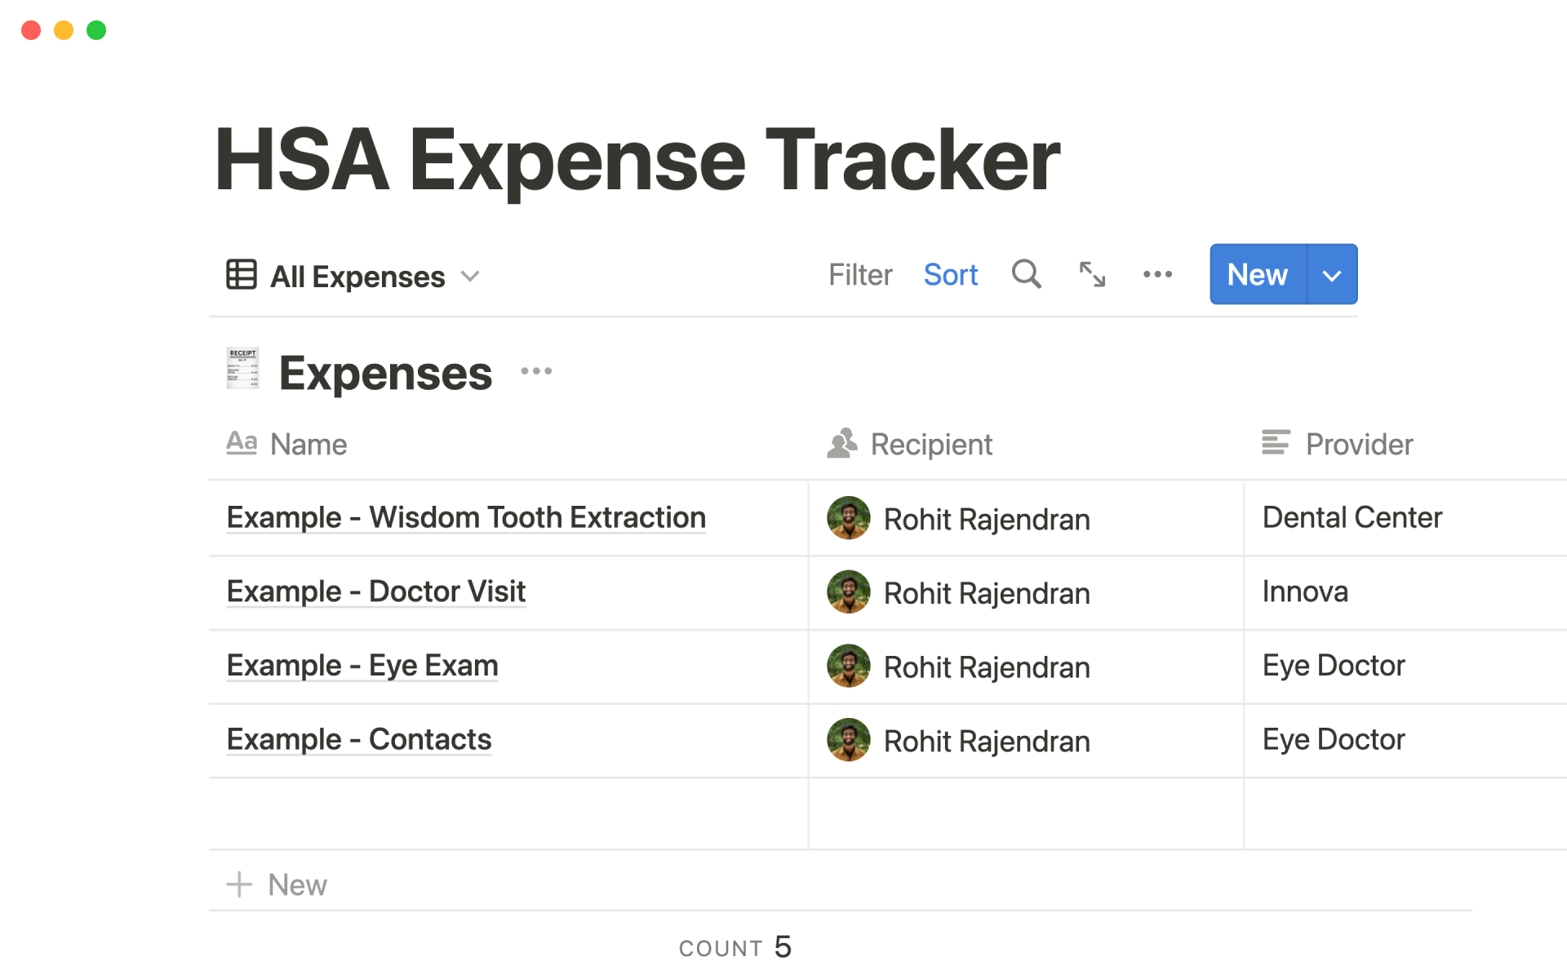This screenshot has height=979, width=1567.
Task: Click the receipt page icon beside Expenses
Action: [x=242, y=370]
